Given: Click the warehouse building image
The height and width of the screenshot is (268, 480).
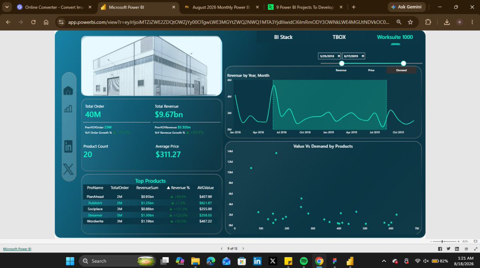Looking at the screenshot, I should pos(152,66).
